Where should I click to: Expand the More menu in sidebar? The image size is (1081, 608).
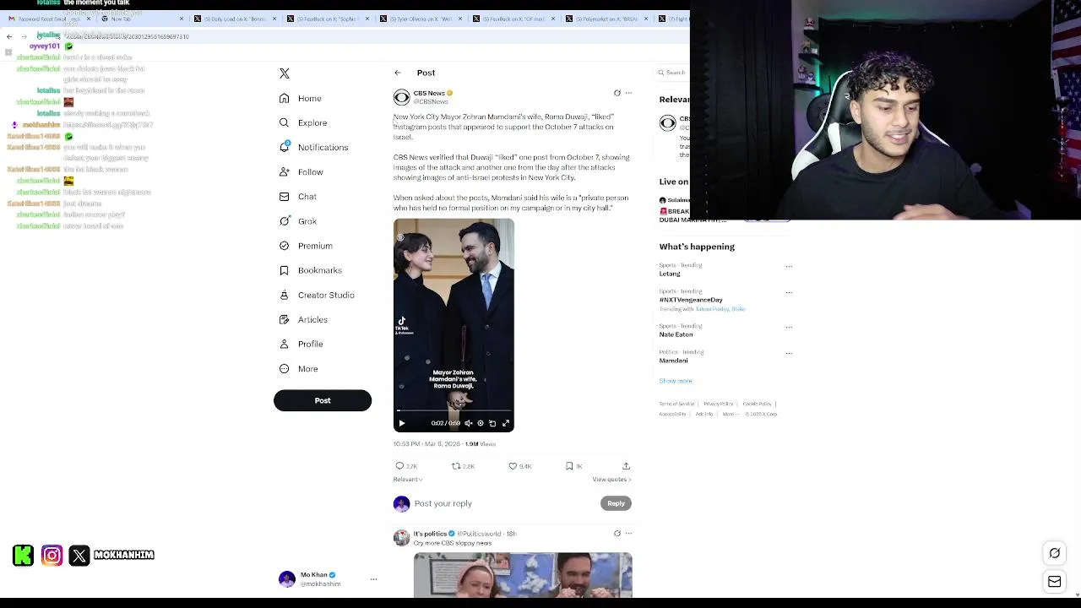298,369
